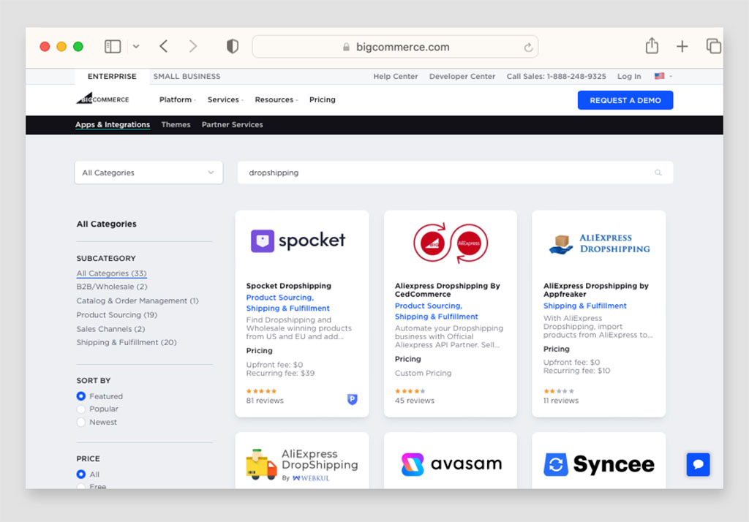Viewport: 749px width, 522px height.
Task: Click CedCommerce's Shipping & Fulfillment category link
Action: tap(437, 317)
